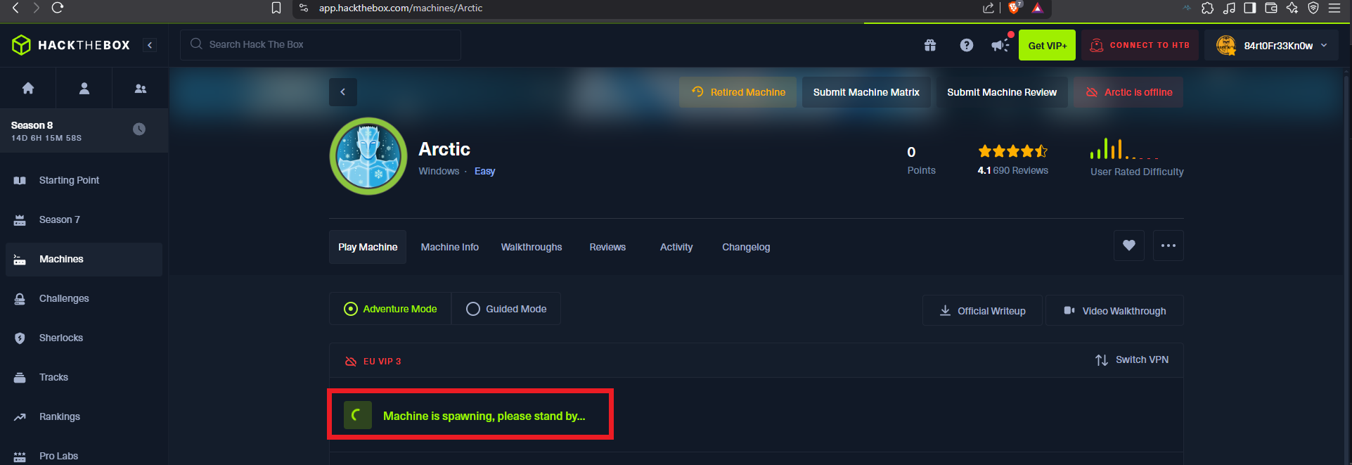Click the address bar URL
The image size is (1352, 465).
pos(401,8)
